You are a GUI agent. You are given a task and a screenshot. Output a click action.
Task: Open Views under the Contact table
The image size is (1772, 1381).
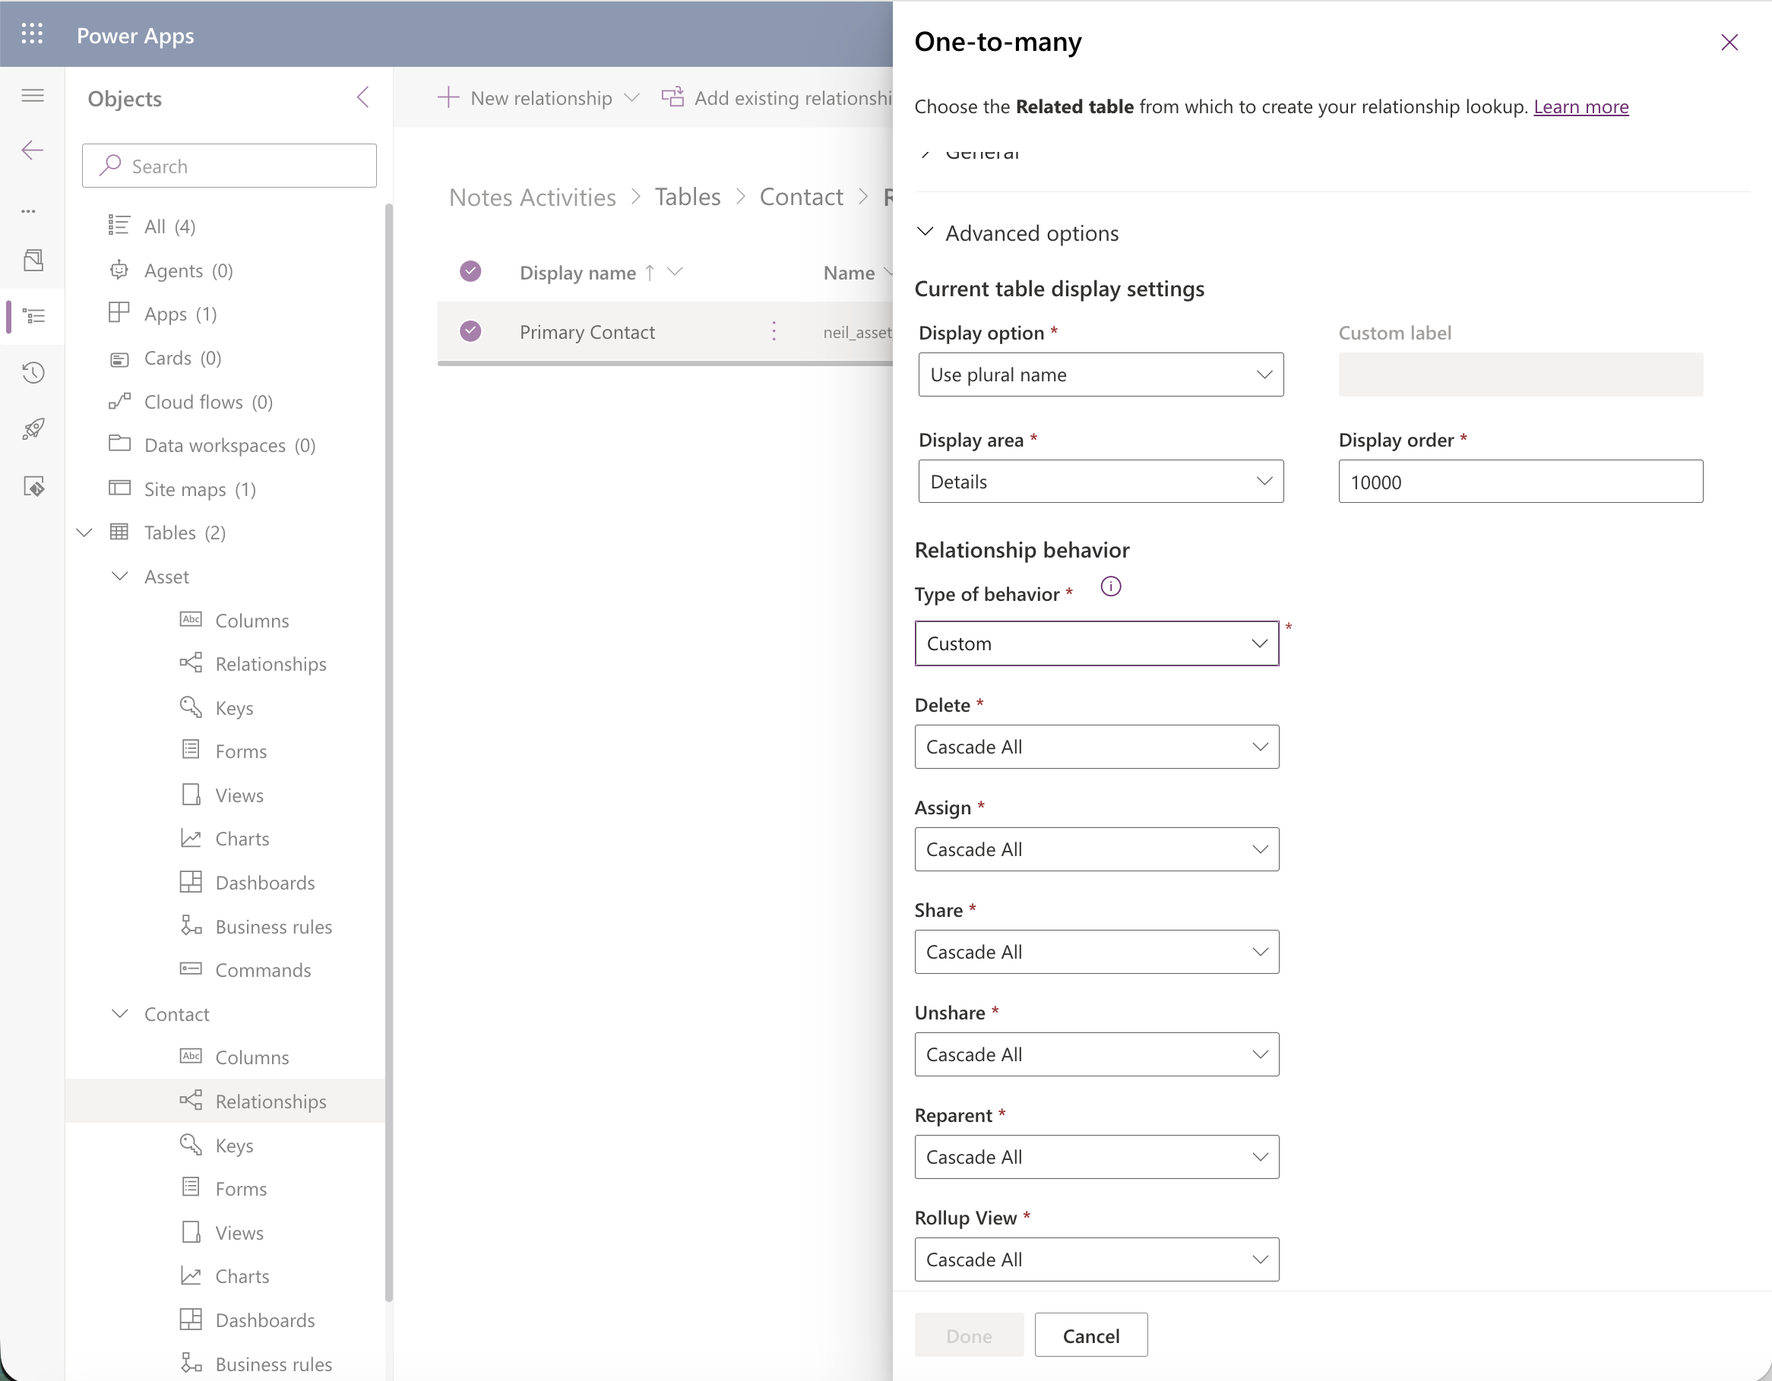(x=239, y=1233)
